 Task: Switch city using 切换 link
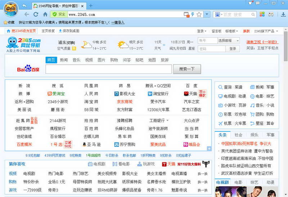point(71,42)
